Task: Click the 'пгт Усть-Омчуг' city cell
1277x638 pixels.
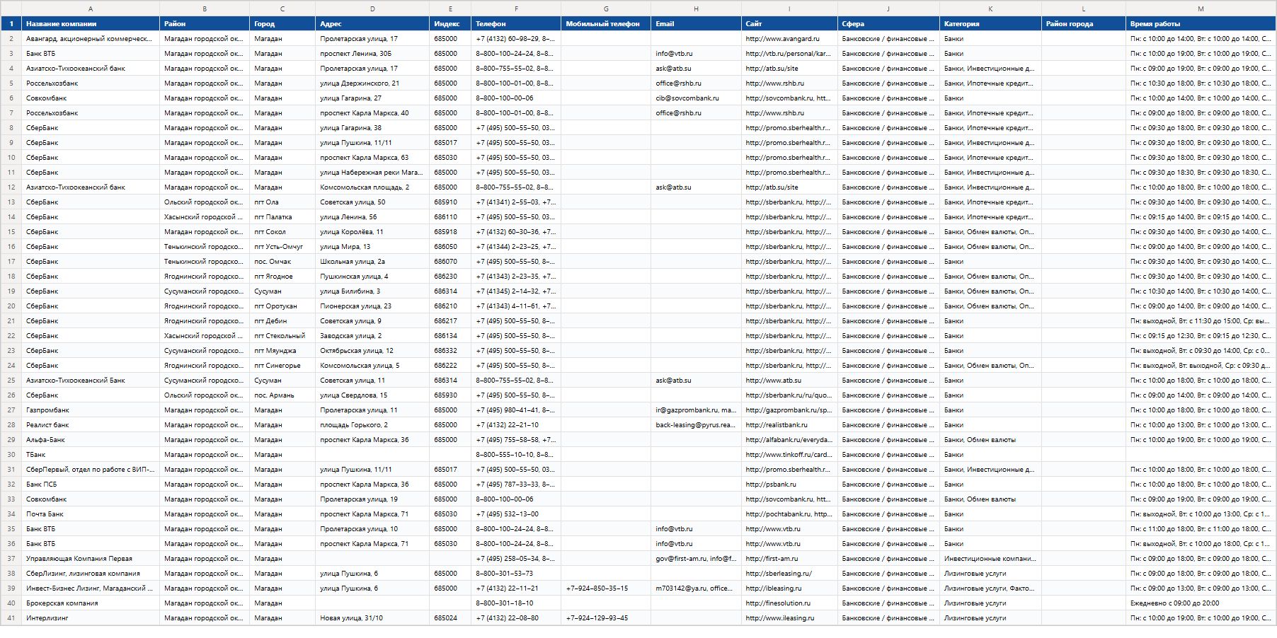Action: [x=282, y=246]
